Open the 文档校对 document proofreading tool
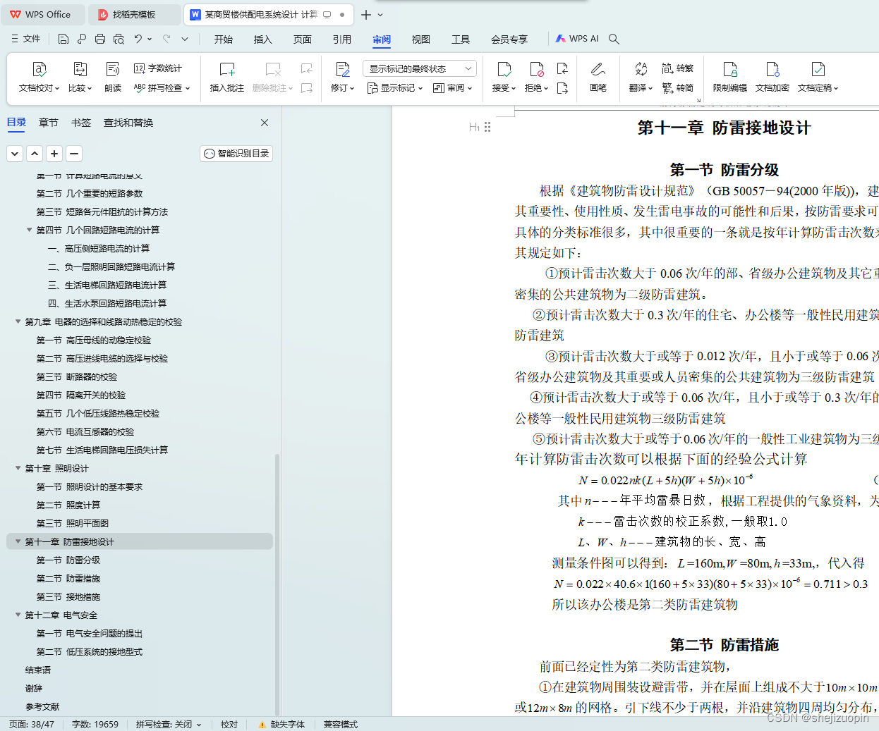The height and width of the screenshot is (731, 879). pyautogui.click(x=40, y=78)
